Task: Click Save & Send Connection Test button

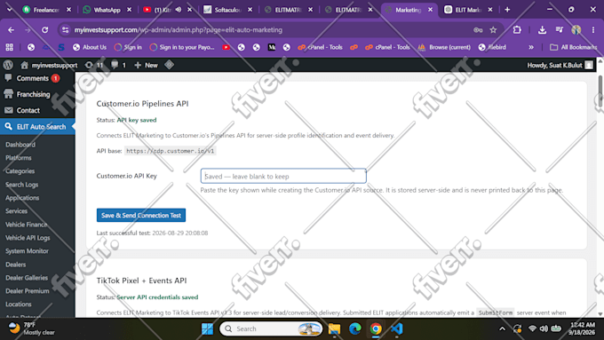Action: tap(141, 215)
